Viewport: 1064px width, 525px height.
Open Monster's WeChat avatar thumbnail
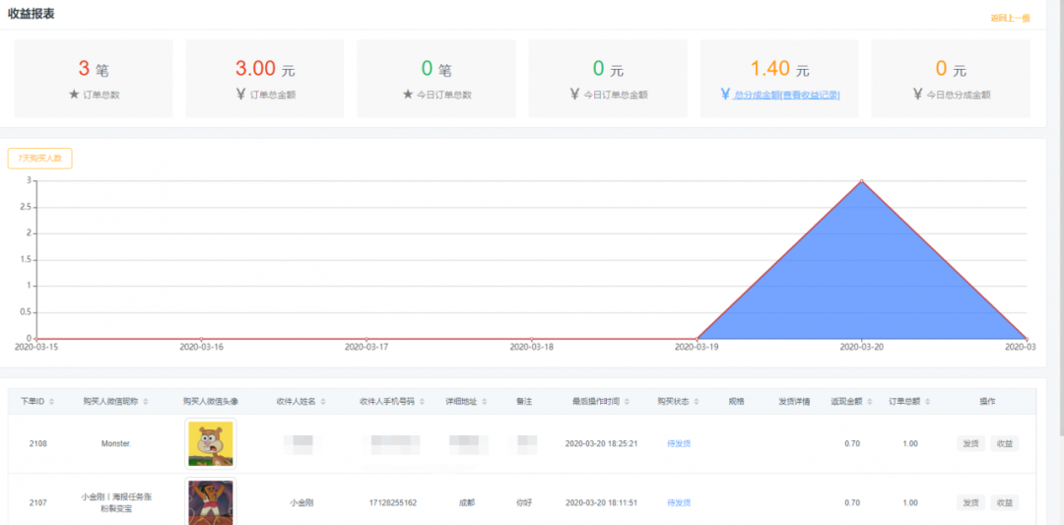coord(210,443)
